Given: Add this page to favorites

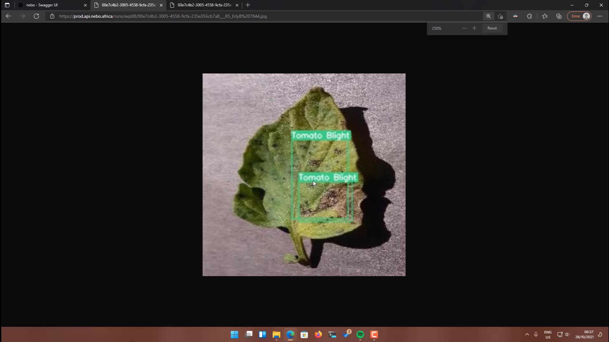Looking at the screenshot, I should 501,16.
